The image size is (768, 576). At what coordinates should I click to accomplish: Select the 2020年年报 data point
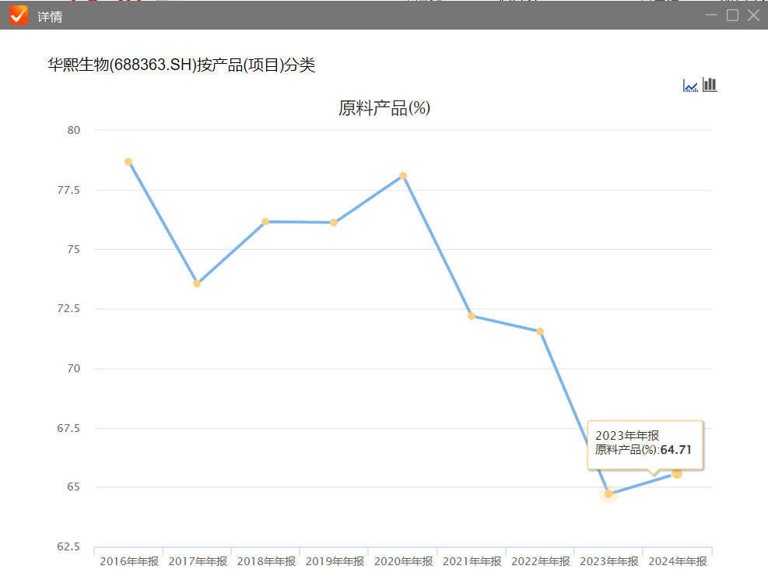(x=403, y=176)
